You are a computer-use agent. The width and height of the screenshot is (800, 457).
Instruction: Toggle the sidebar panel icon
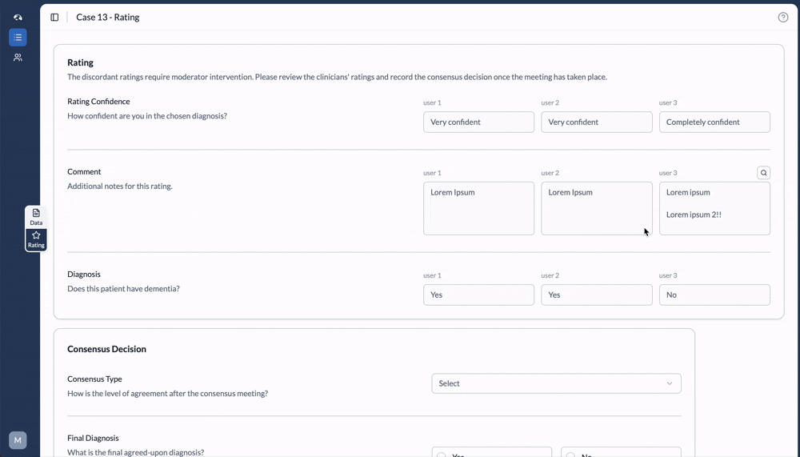click(54, 18)
